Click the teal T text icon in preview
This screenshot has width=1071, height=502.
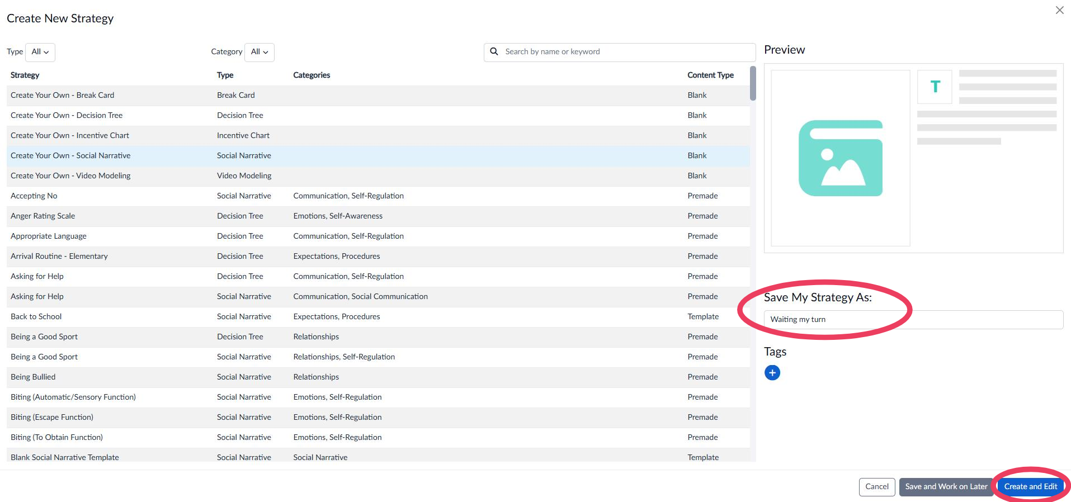click(935, 87)
